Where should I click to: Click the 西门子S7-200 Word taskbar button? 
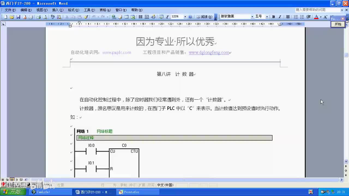coord(94,192)
